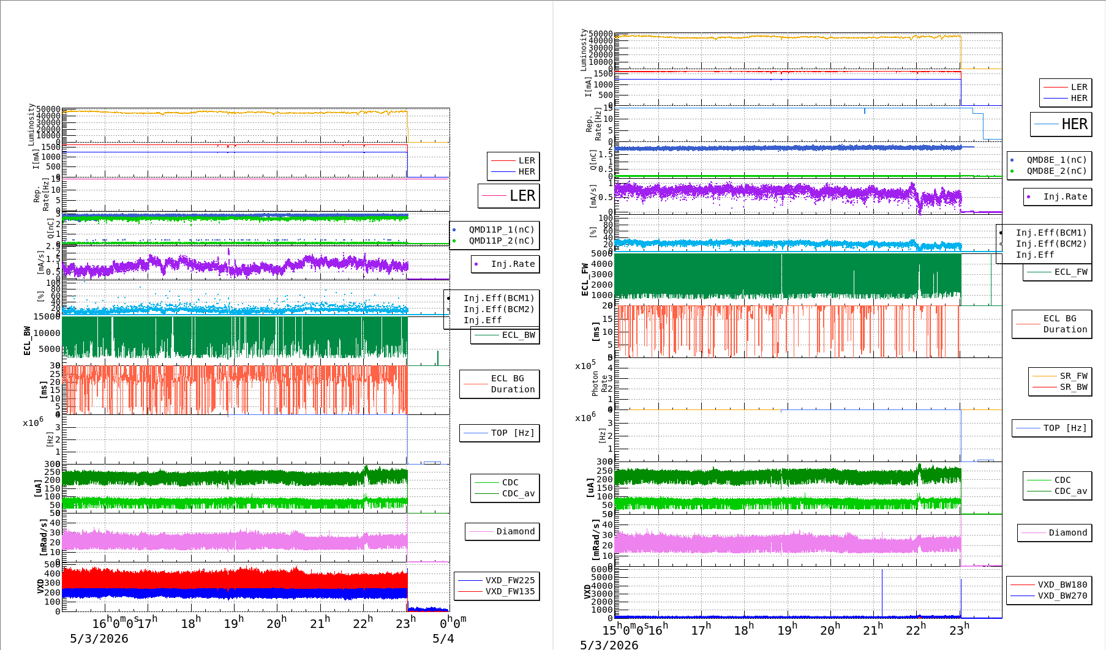The image size is (1106, 650).
Task: Select the large LER panel title box
Action: (x=509, y=196)
